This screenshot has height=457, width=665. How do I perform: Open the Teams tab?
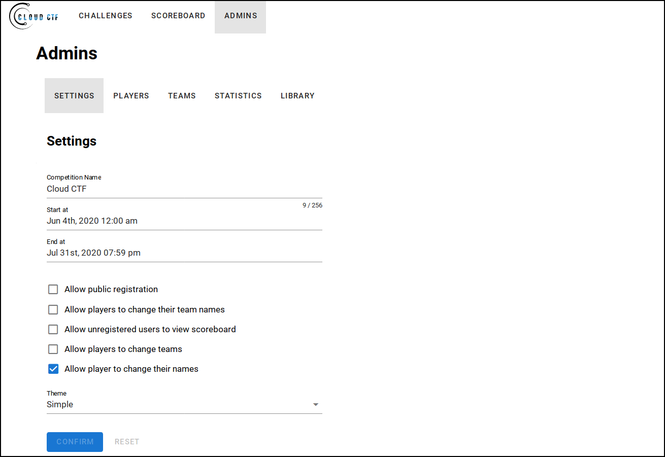tap(182, 95)
